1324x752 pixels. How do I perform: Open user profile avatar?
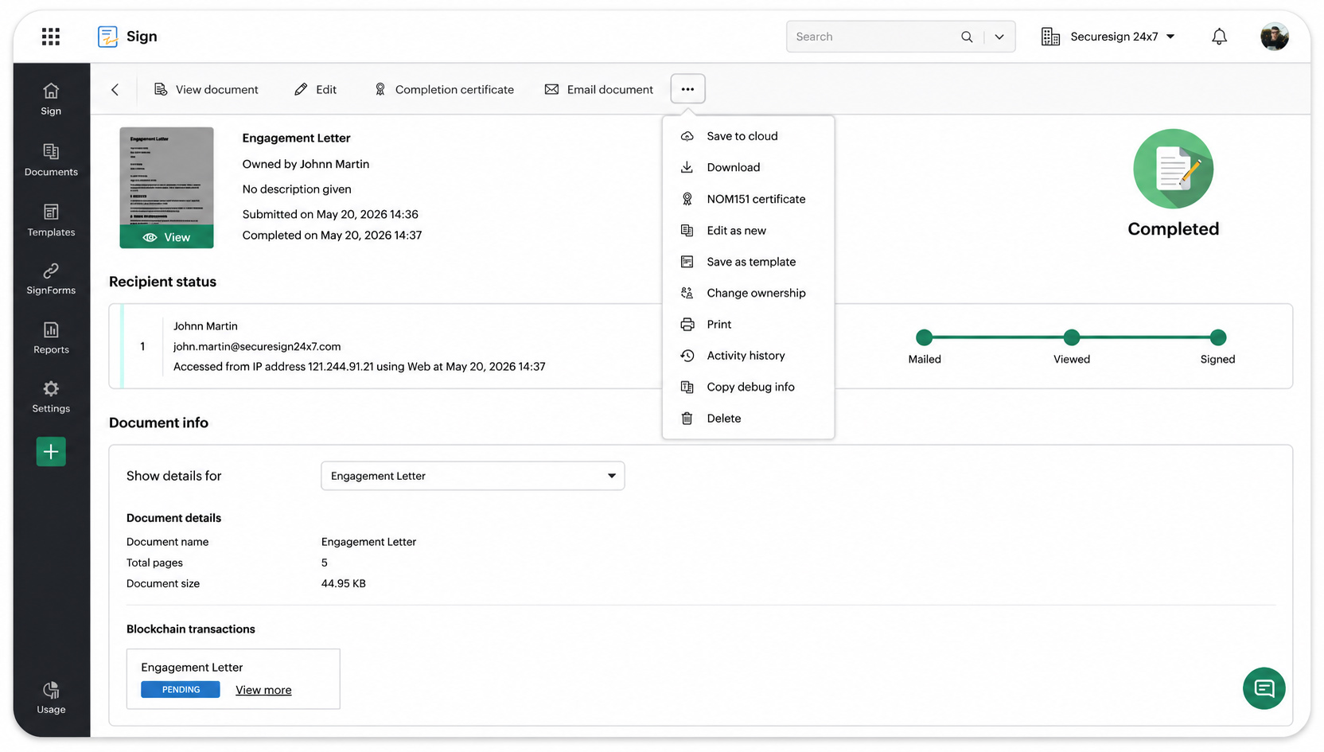(x=1275, y=37)
